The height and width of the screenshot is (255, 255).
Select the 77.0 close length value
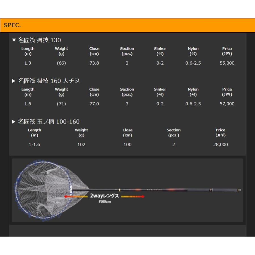click(94, 104)
